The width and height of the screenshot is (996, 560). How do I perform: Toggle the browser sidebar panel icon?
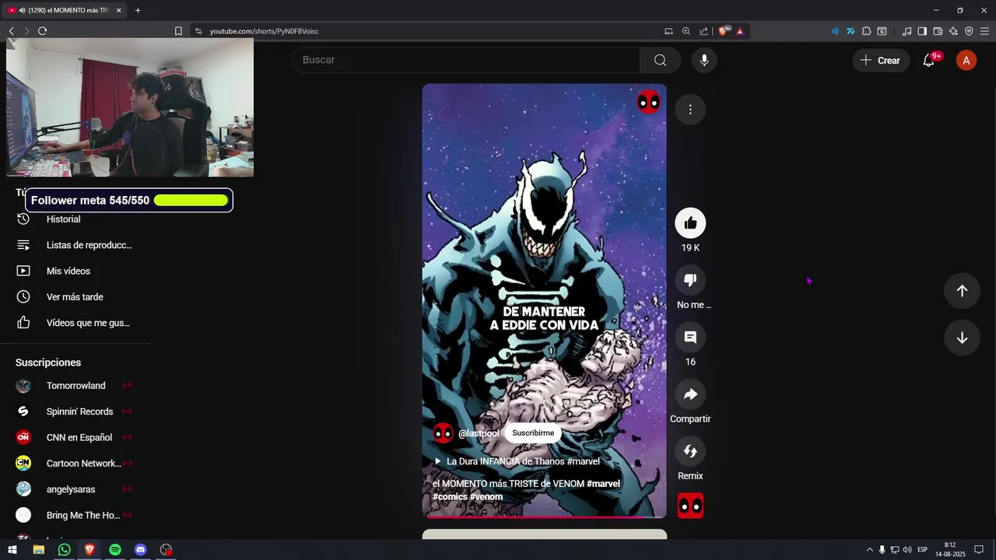click(922, 31)
